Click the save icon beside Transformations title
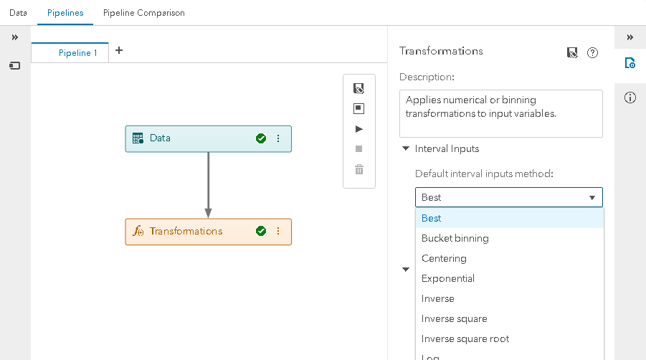Screen dimensions: 646x360 572,52
